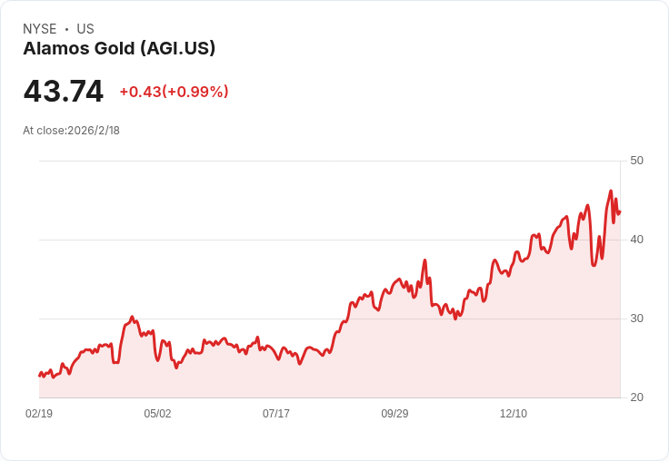
Task: Click the 50 price axis label
Action: click(x=636, y=161)
